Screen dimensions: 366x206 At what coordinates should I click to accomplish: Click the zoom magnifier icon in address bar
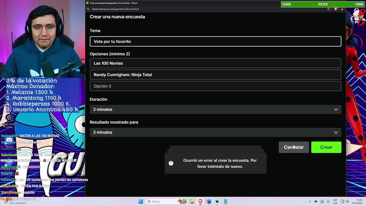tap(329, 9)
